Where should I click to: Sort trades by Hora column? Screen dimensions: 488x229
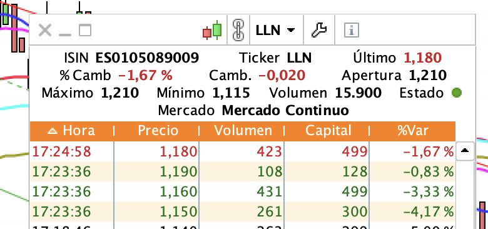coord(72,131)
